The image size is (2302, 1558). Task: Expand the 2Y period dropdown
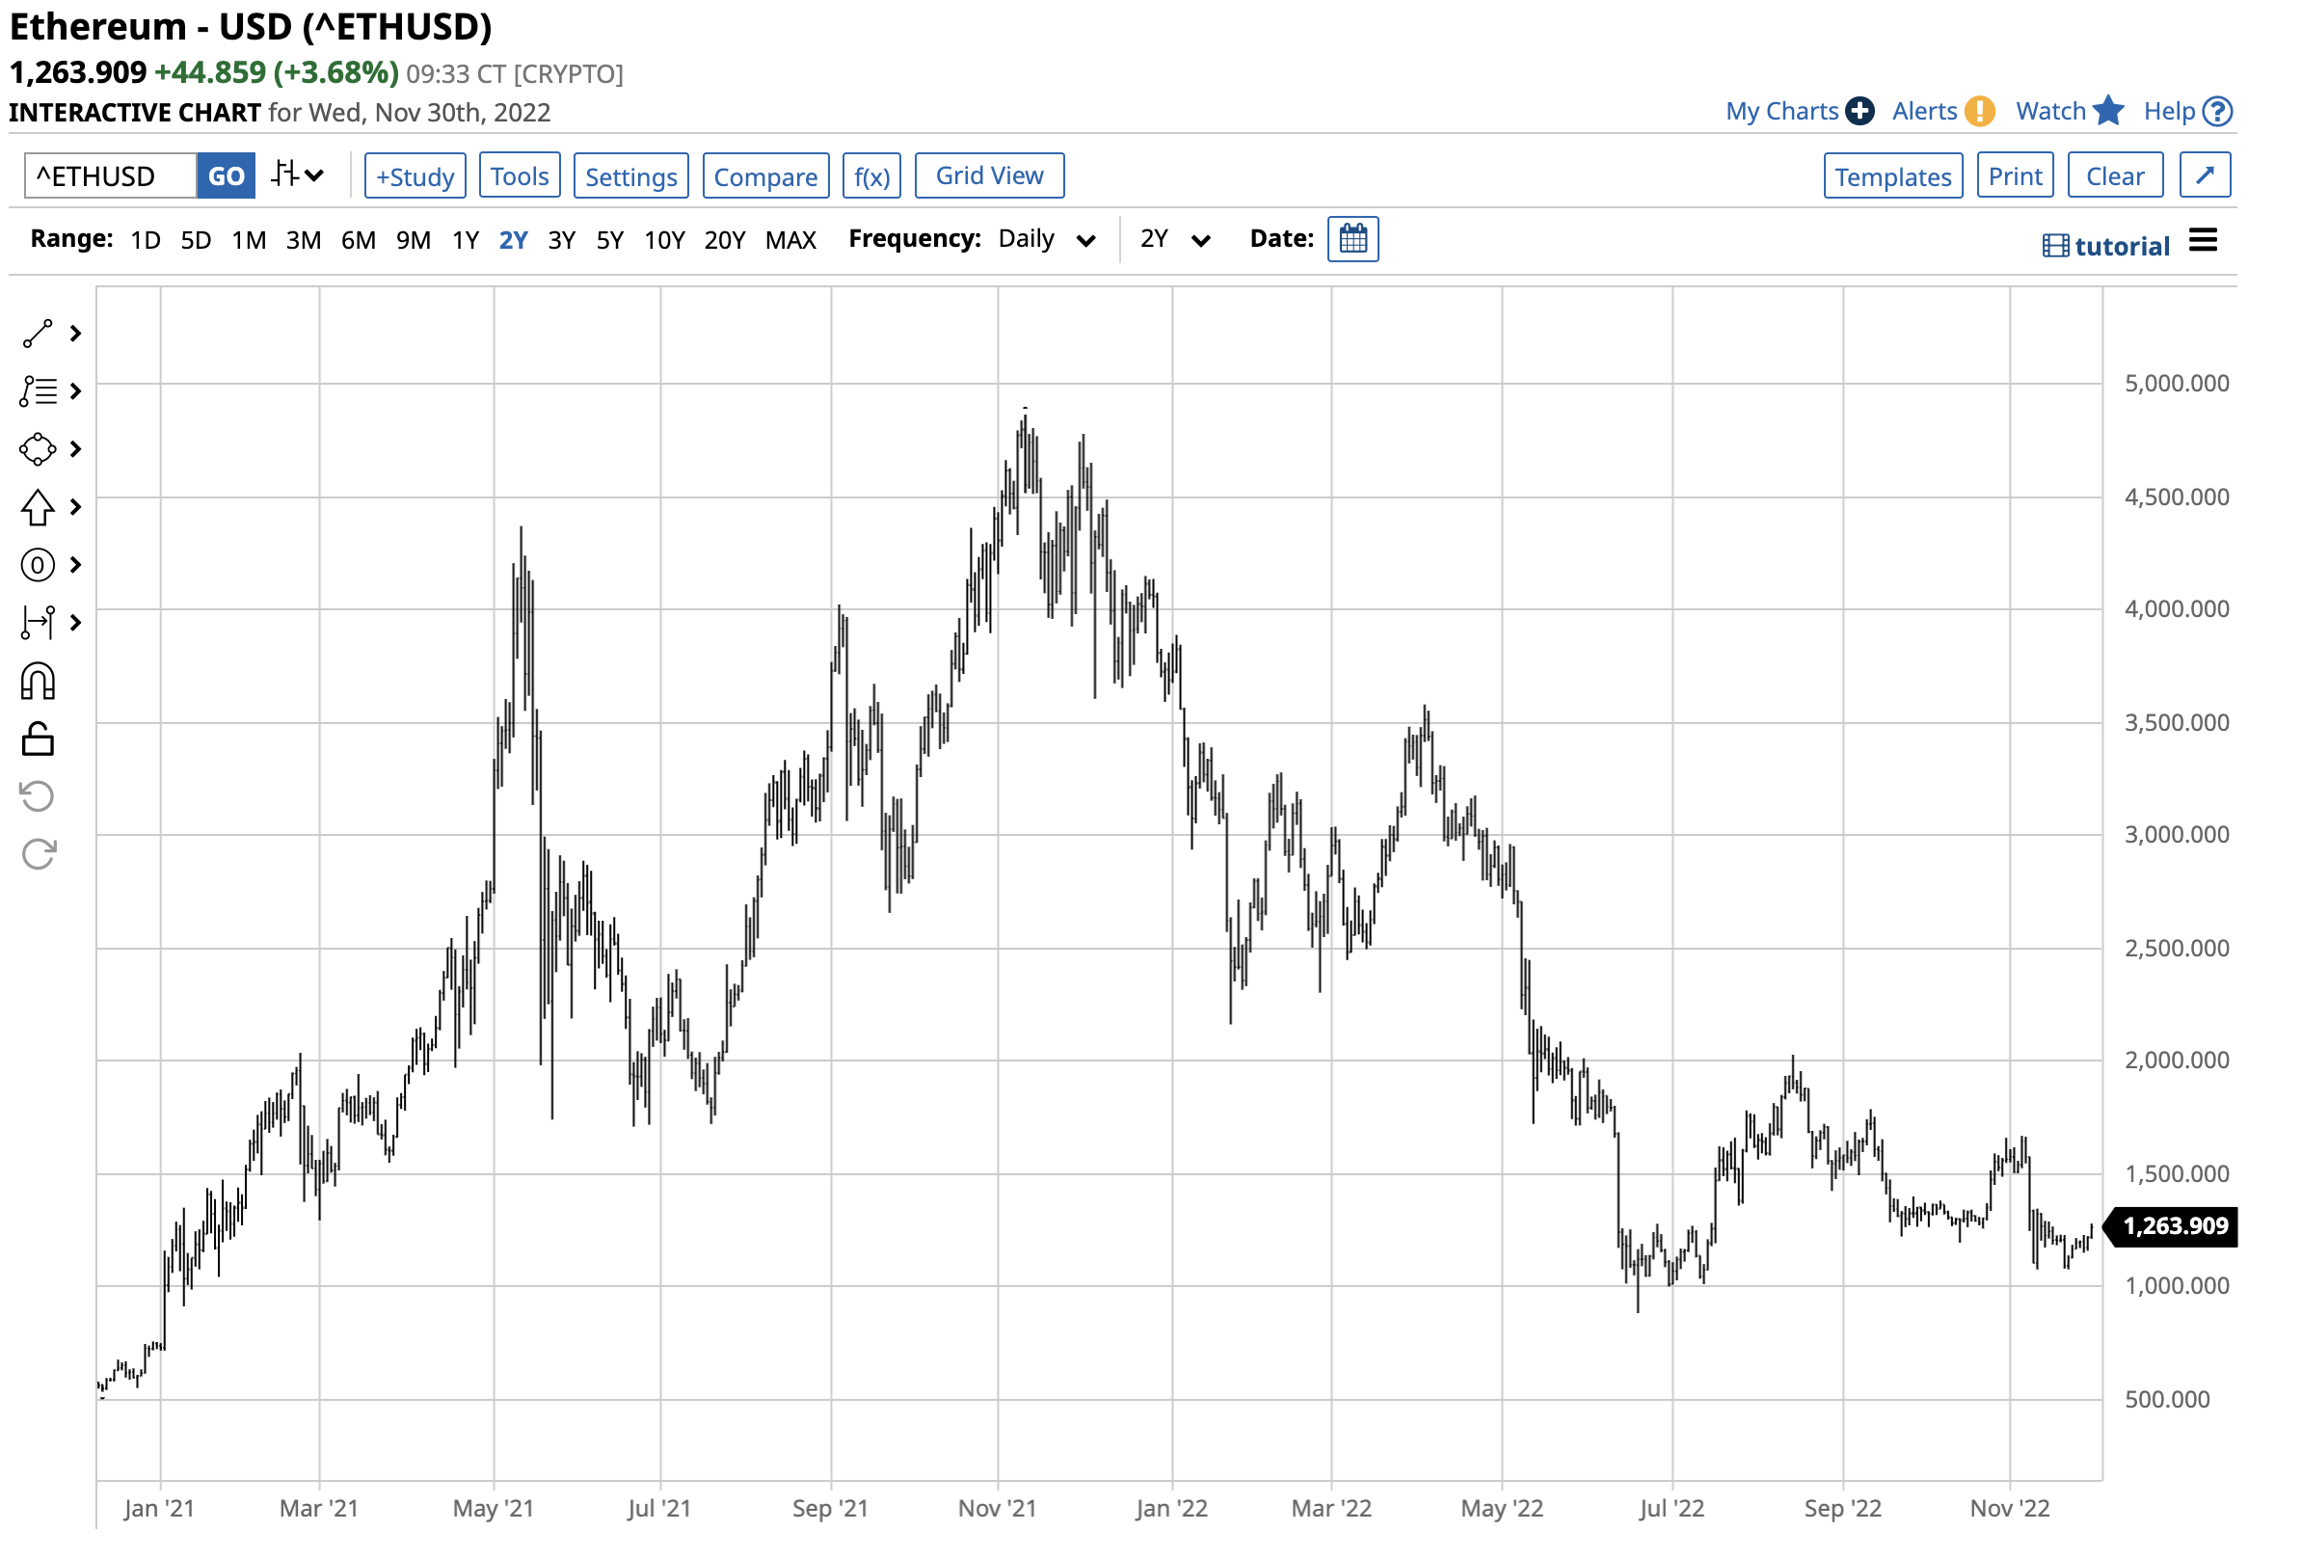(x=1175, y=240)
